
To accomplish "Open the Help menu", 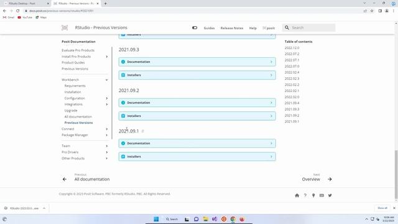I will [x=253, y=28].
